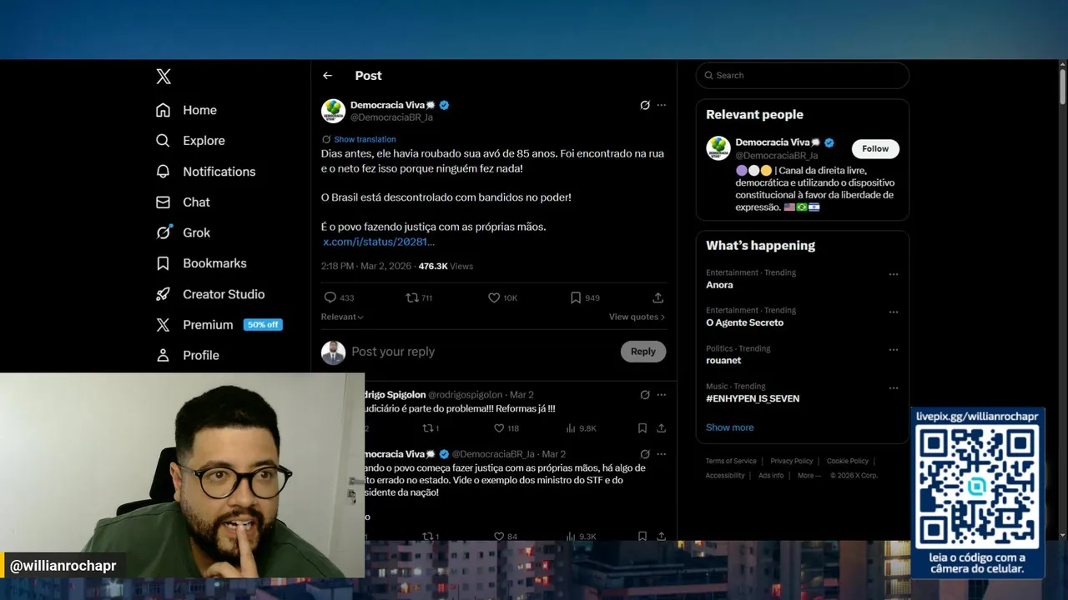The image size is (1068, 600).
Task: Click the Reply button
Action: [x=643, y=352]
